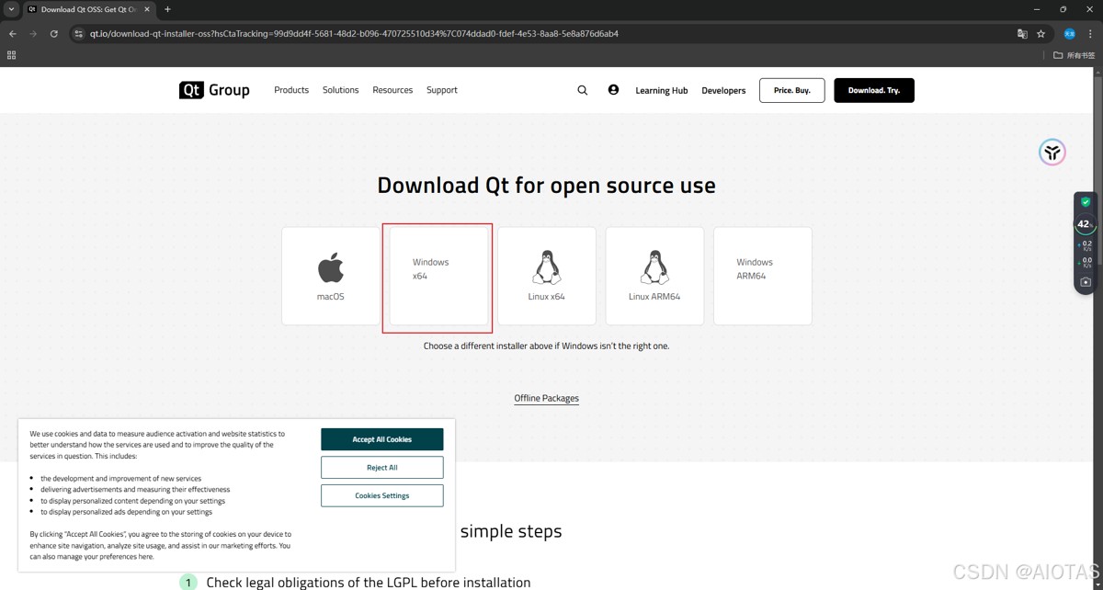
Task: Bookmark this page with star icon
Action: pos(1040,34)
